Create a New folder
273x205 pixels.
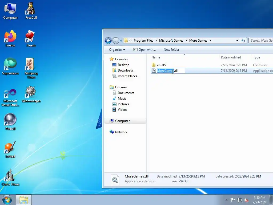point(171,50)
